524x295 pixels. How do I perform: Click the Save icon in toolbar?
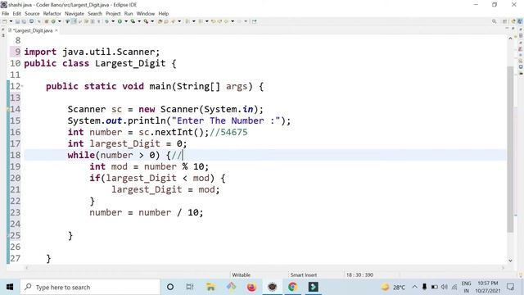click(x=17, y=21)
